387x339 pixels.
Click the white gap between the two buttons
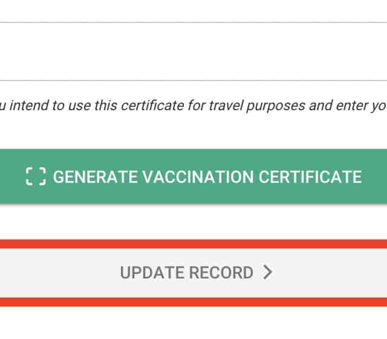coord(193,223)
